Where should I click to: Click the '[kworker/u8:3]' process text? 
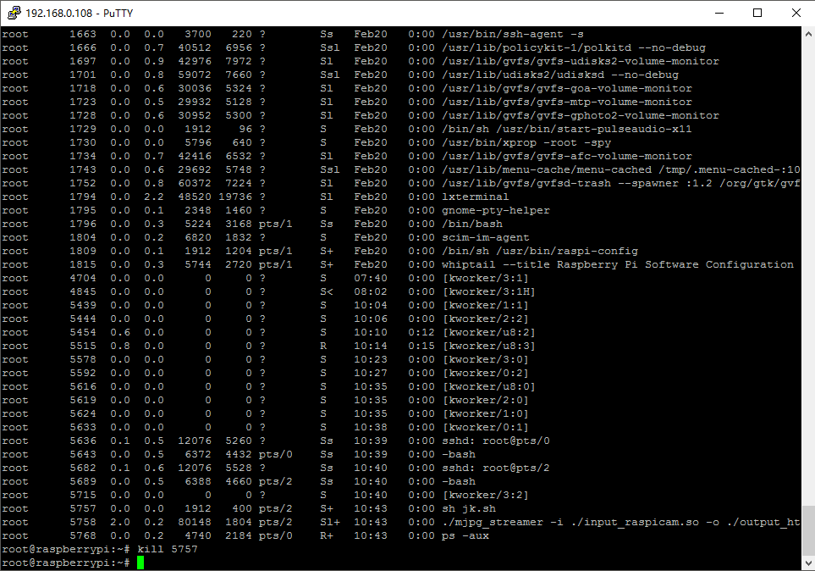point(489,346)
